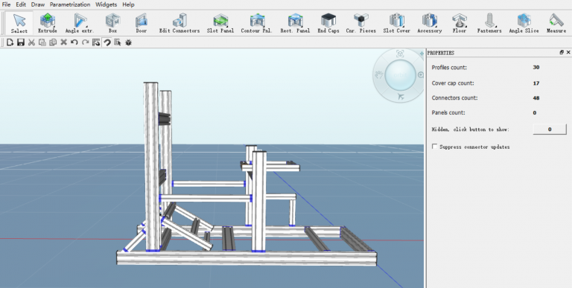Open the Widgets menu
Viewport: 572px width, 288px height.
[107, 4]
